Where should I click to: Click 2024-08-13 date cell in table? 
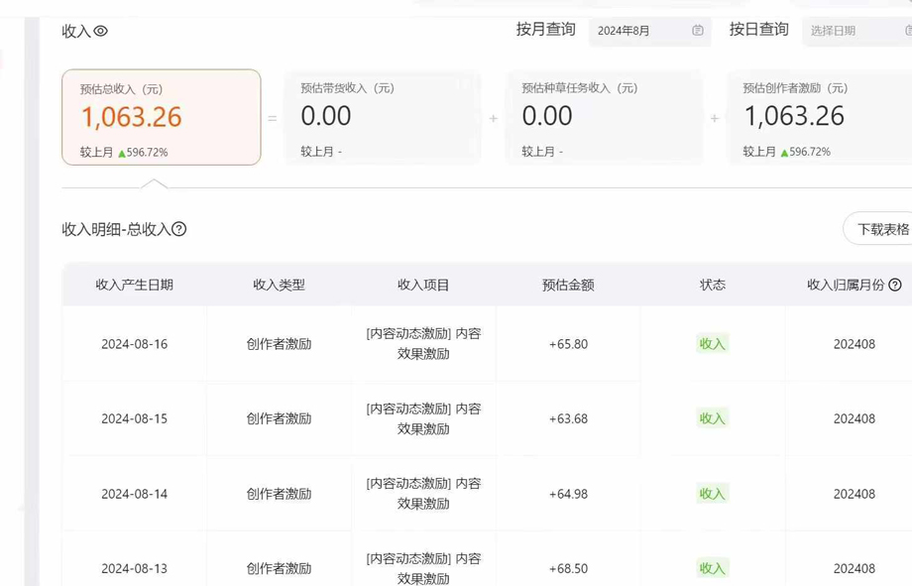134,568
